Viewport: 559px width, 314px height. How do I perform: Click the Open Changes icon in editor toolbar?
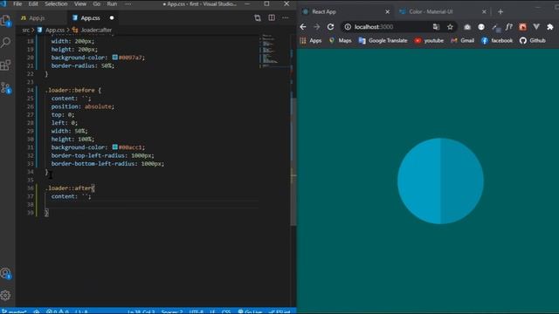[258, 17]
